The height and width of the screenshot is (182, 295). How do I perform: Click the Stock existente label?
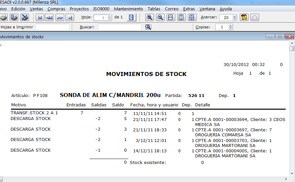[148, 163]
